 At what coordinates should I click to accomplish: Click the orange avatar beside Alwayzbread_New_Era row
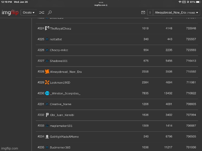point(47,72)
